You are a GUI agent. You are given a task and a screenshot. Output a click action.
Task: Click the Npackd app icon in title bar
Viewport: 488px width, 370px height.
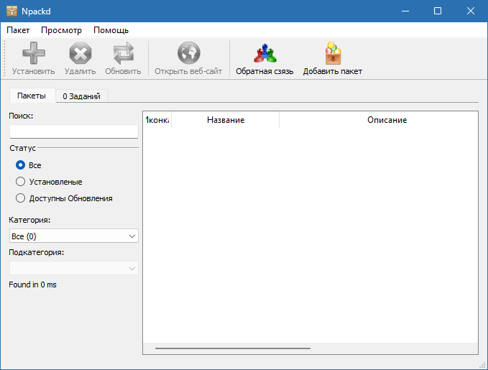tap(11, 11)
